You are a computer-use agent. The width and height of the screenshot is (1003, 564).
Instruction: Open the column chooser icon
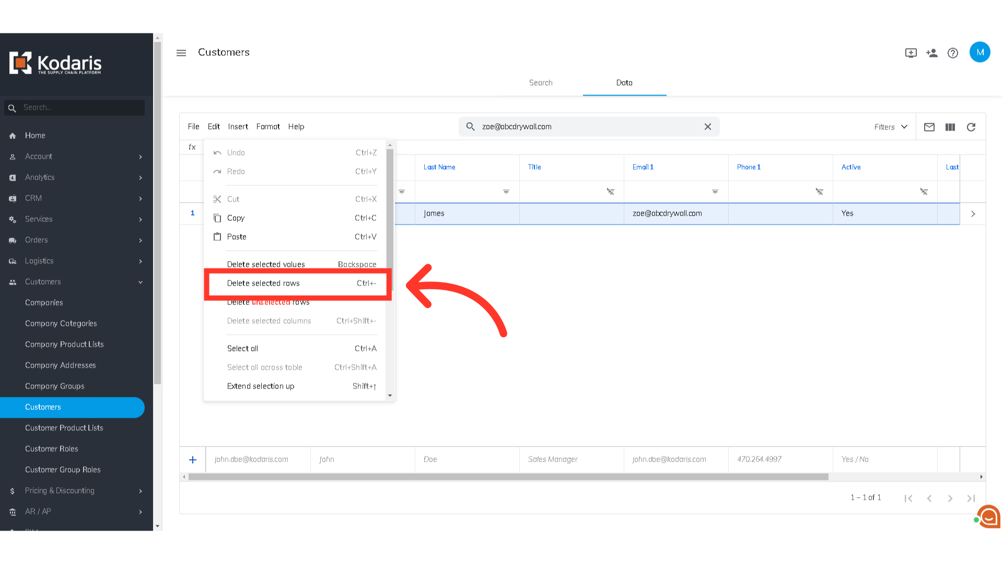pyautogui.click(x=950, y=127)
